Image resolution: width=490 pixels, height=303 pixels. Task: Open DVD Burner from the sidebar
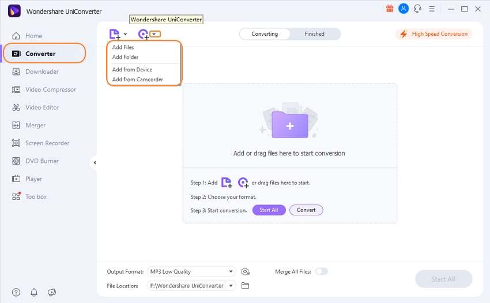tap(35, 161)
